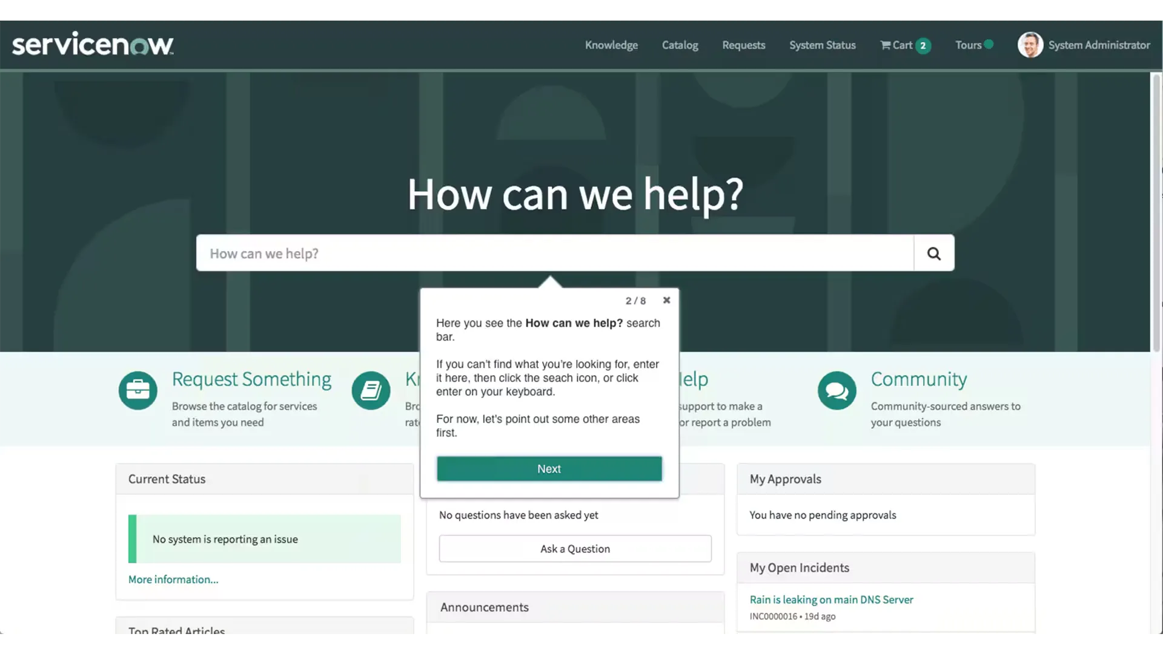1163x654 pixels.
Task: Click the Knowledge book icon
Action: (371, 390)
